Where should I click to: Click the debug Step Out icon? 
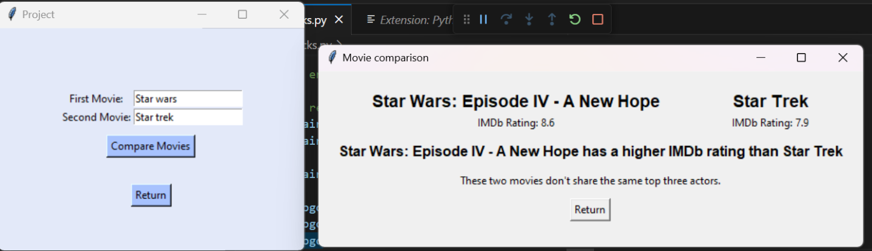552,19
